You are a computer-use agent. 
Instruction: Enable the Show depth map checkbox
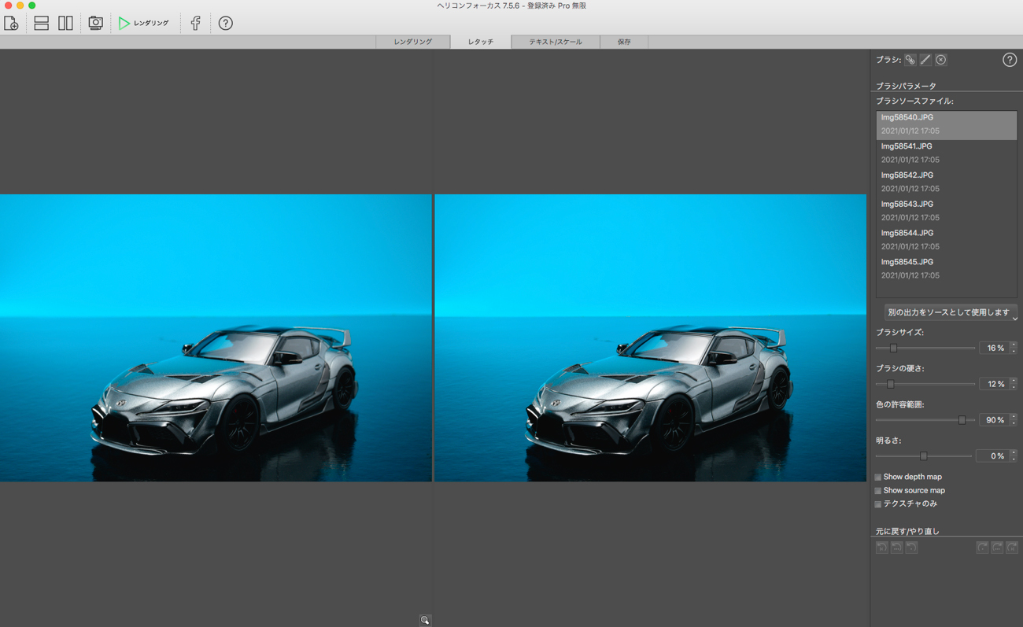tap(878, 478)
